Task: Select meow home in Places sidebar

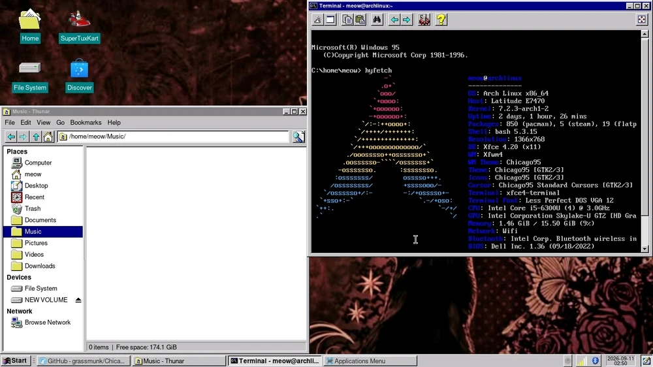Action: coord(43,174)
